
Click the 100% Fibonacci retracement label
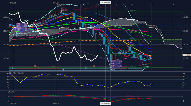click(x=53, y=66)
